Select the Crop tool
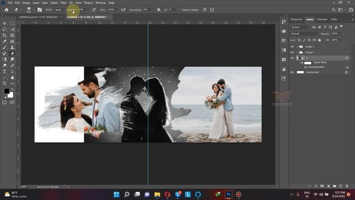This screenshot has width=355, height=200. (x=4, y=36)
